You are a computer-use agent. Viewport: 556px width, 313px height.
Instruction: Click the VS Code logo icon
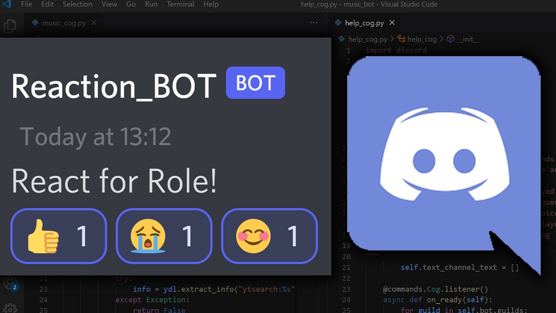[x=7, y=4]
